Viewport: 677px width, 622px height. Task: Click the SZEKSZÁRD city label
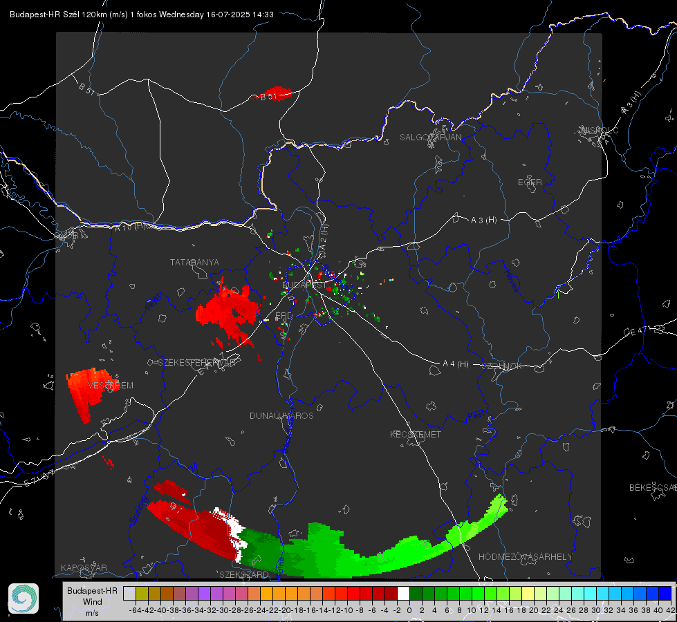tap(244, 574)
